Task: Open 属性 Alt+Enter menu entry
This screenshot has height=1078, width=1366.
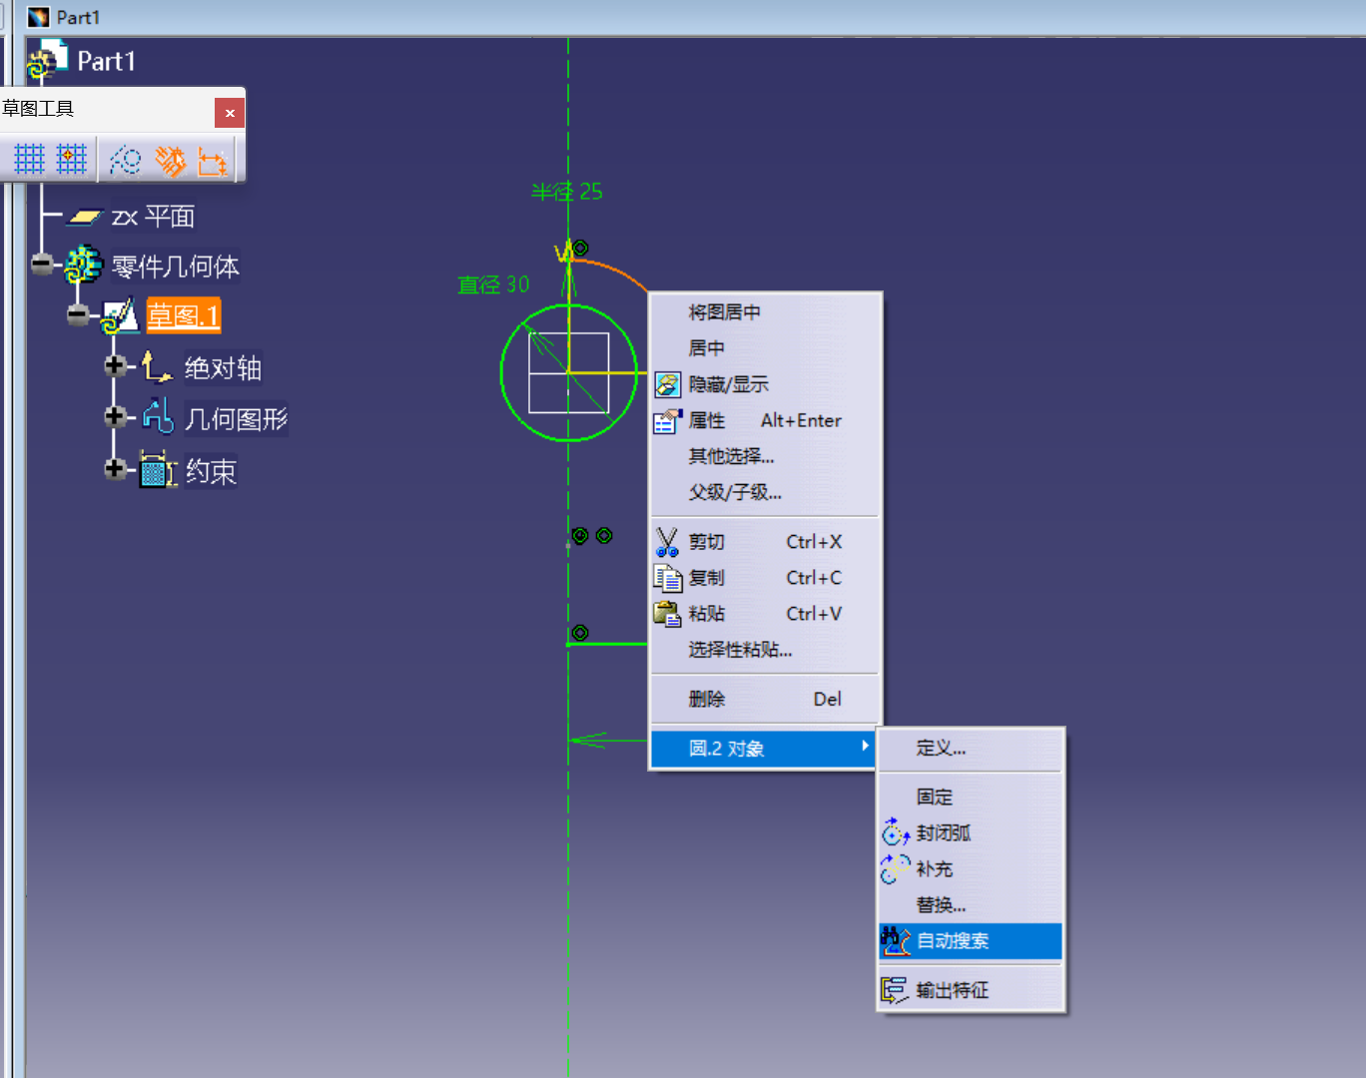Action: [765, 420]
